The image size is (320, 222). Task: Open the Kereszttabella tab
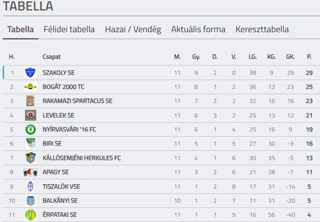tap(262, 29)
